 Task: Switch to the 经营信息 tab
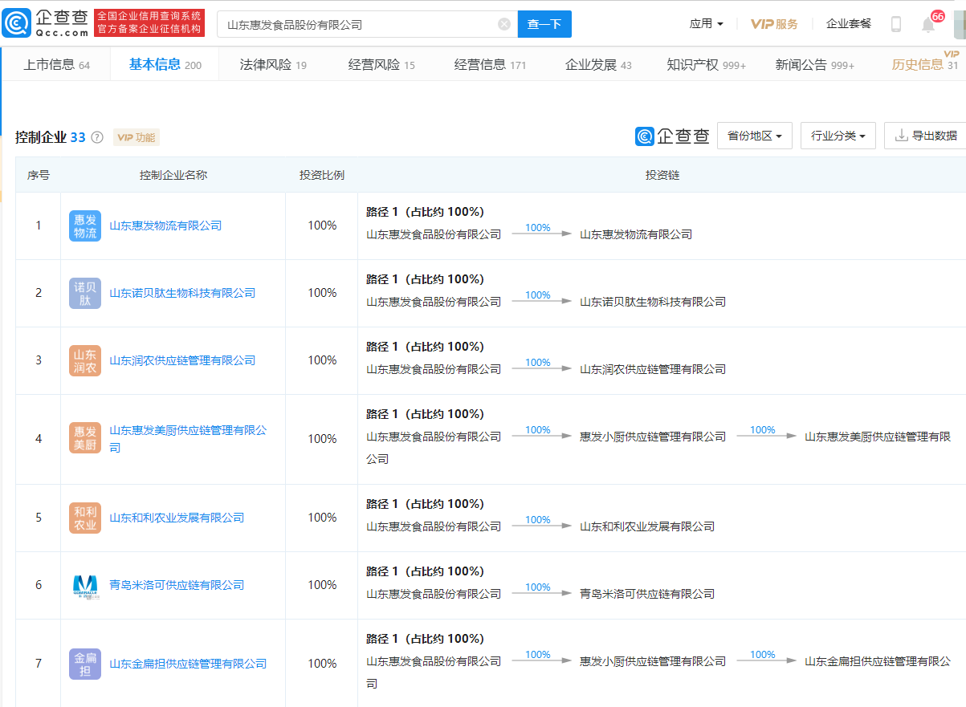tap(490, 64)
